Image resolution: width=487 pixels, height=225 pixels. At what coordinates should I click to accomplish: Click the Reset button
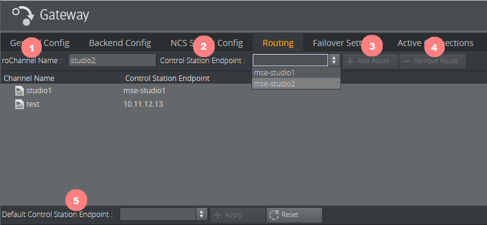[294, 215]
